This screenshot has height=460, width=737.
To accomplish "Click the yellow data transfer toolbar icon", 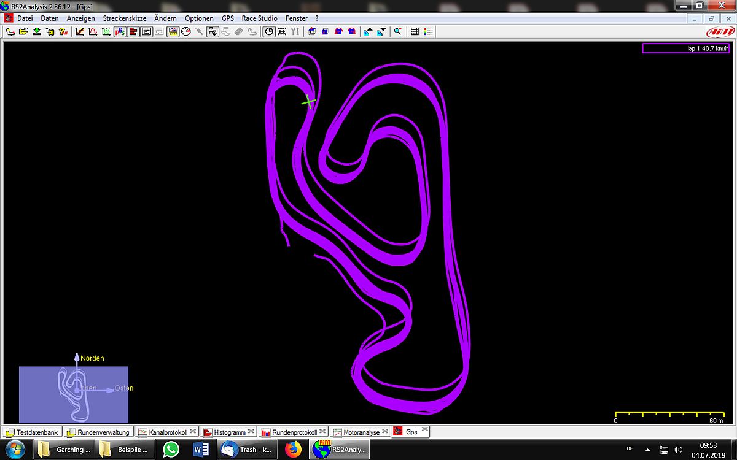I will pos(50,31).
